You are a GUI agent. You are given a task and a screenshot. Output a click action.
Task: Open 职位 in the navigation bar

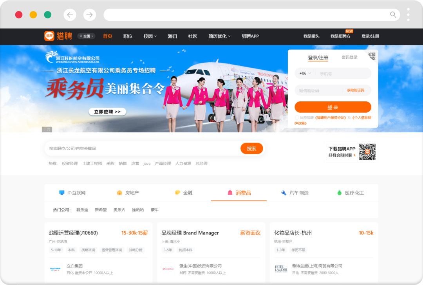[x=128, y=36]
